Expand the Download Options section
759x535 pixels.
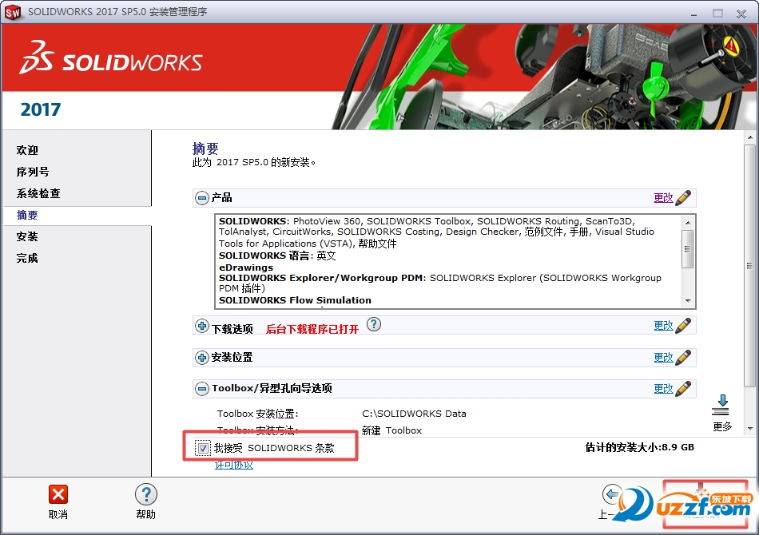(202, 326)
